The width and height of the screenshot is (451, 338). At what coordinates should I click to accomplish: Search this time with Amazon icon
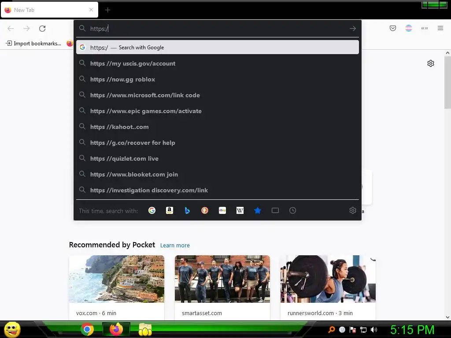(x=170, y=210)
